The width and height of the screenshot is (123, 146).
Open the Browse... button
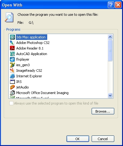tap(103, 111)
